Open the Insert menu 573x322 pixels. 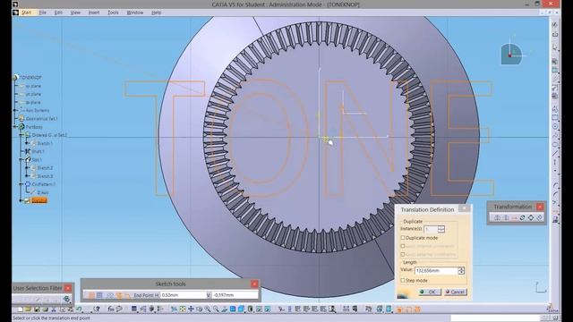tap(94, 13)
